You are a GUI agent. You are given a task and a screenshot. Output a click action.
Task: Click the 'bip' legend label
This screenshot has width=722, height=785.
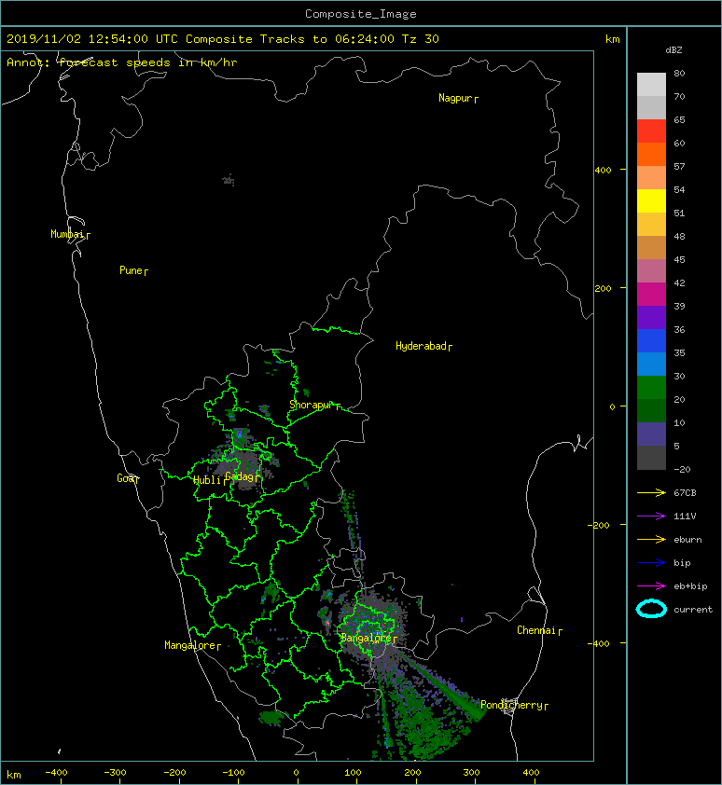[682, 563]
